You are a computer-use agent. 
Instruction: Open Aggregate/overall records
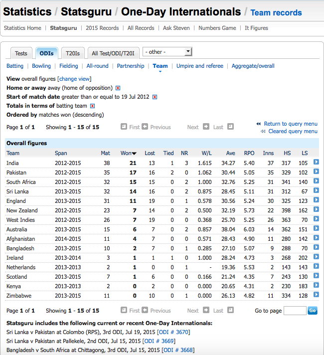click(x=253, y=66)
